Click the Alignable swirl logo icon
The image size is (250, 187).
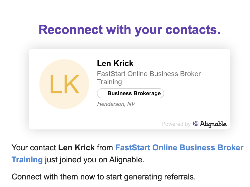pyautogui.click(x=196, y=124)
